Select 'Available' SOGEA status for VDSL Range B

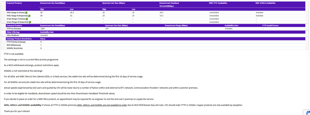259,16
